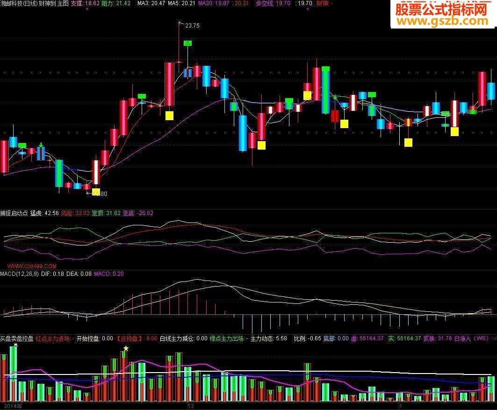Open the MACD(12,26,9) indicator title

(x=19, y=274)
